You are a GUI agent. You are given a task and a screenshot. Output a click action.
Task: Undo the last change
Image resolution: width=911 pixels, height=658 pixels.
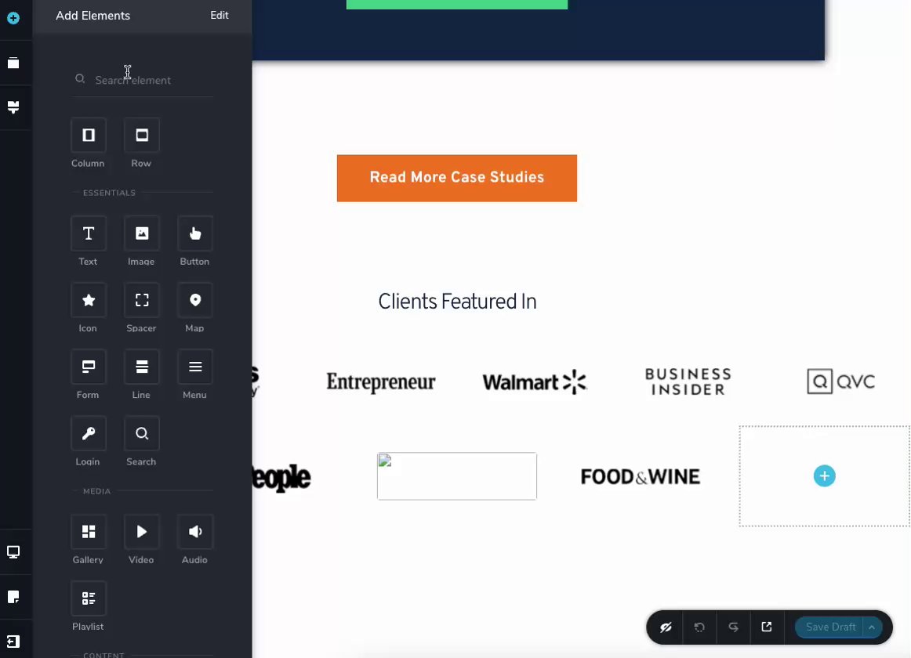point(699,627)
